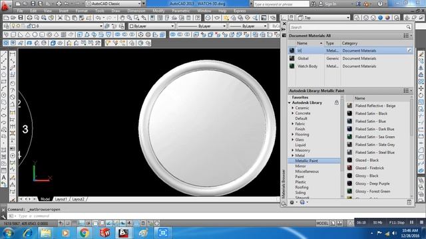Collapse the Autodesk Library tree node

click(x=290, y=103)
